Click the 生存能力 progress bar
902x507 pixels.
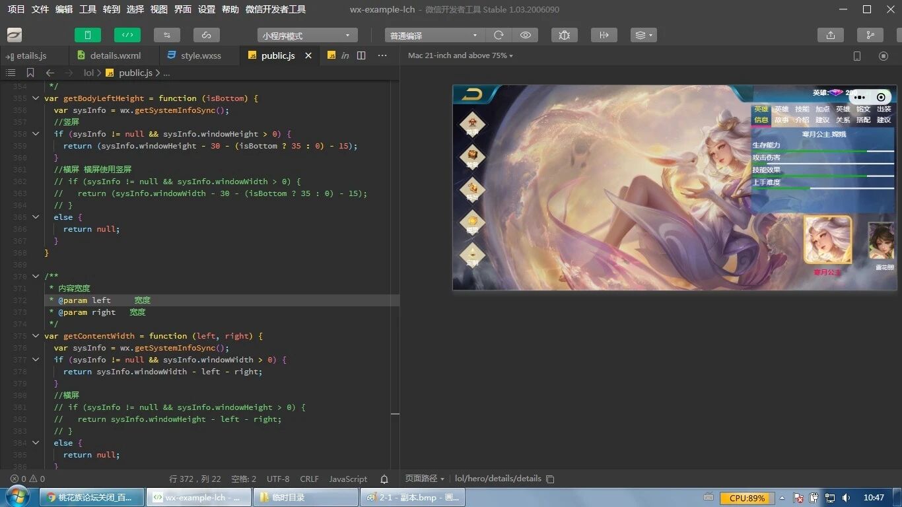[x=823, y=151]
